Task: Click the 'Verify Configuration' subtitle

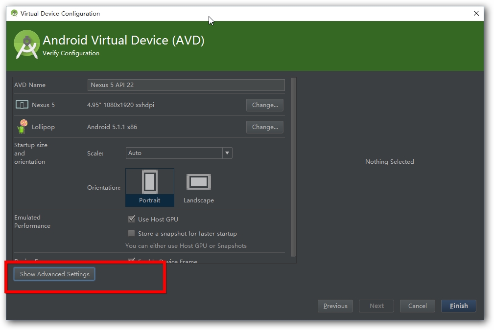Action: 71,53
